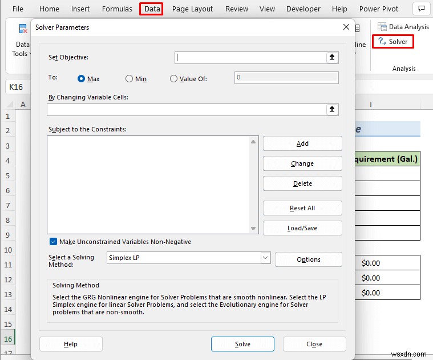Select column A header

point(23,104)
